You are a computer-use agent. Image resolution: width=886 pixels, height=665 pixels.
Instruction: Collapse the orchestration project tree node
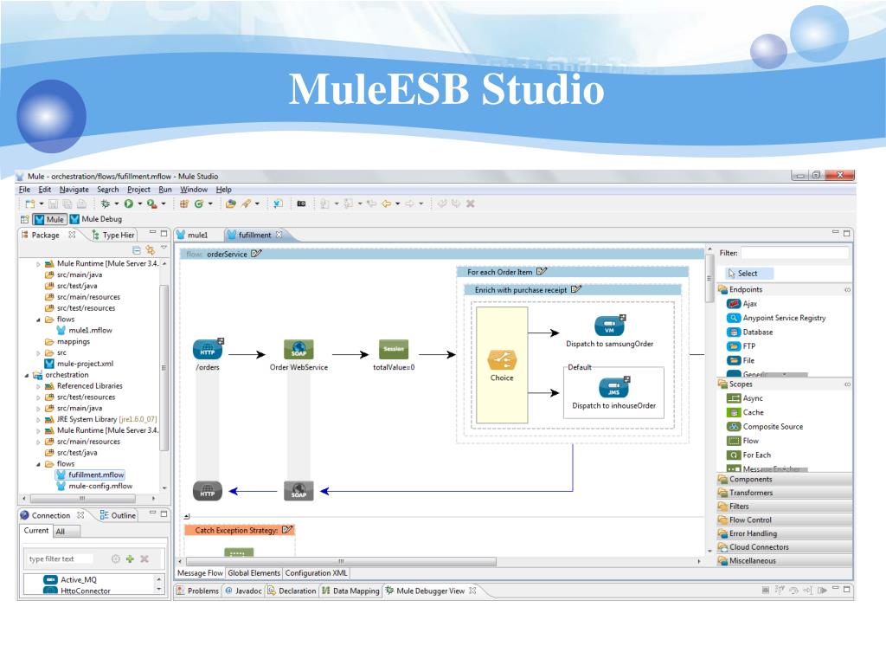27,375
